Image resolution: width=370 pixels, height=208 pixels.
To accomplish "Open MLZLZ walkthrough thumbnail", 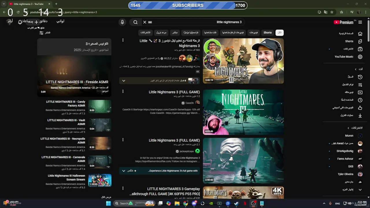I will point(243,61).
